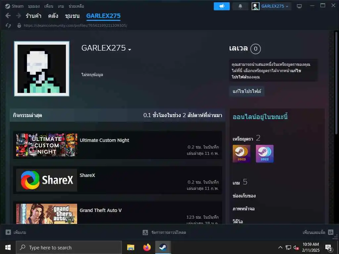Open the Grand Theft Auto V banner image
339x254 pixels.
(x=46, y=214)
